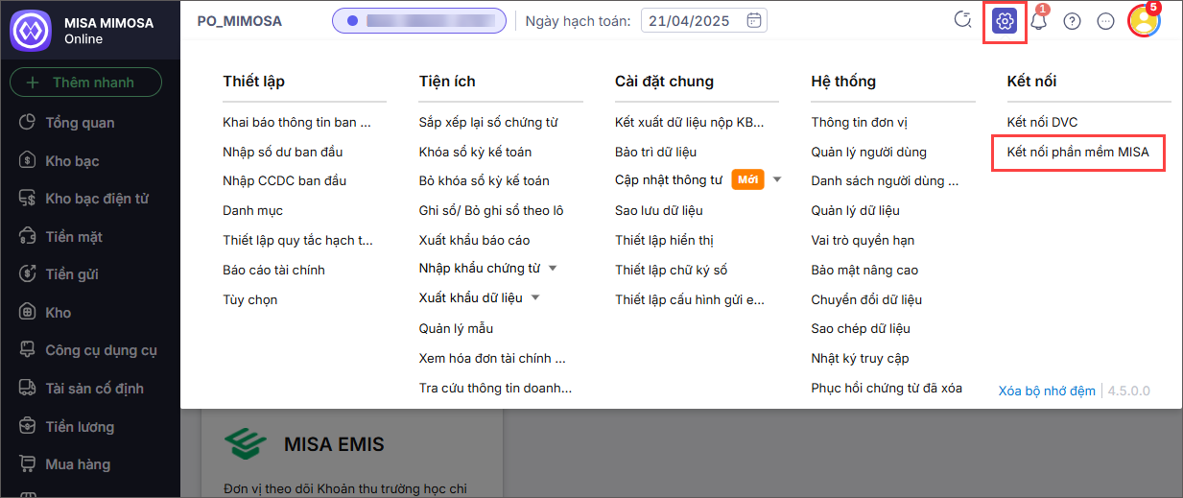This screenshot has width=1183, height=498.
Task: Open Kết xuất dữ liệu nộp KB
Action: (690, 122)
